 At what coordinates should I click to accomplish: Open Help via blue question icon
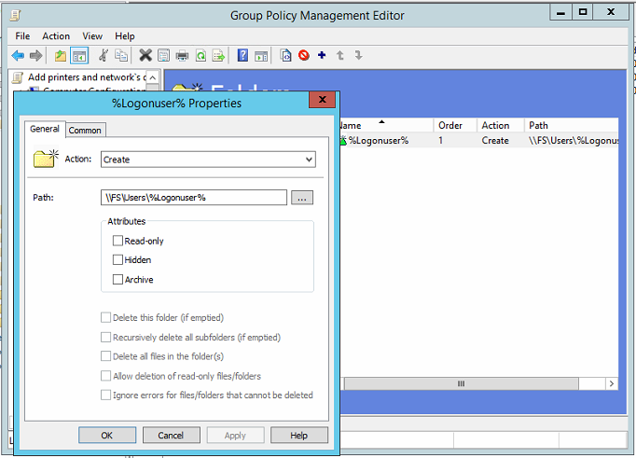[242, 55]
